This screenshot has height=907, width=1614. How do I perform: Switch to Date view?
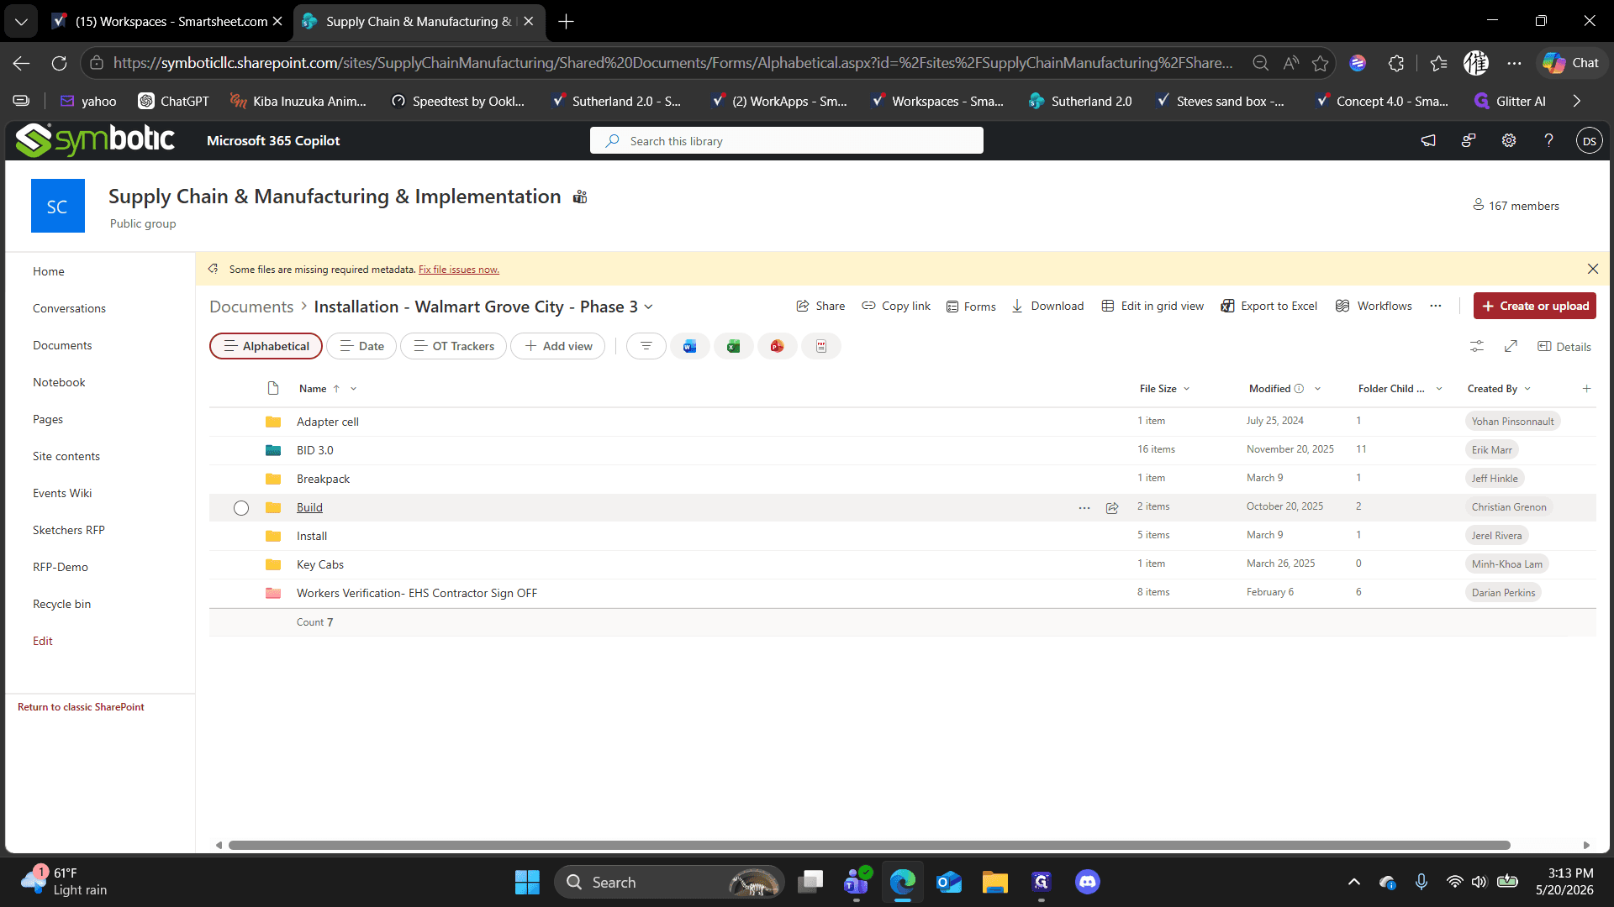[x=361, y=346]
